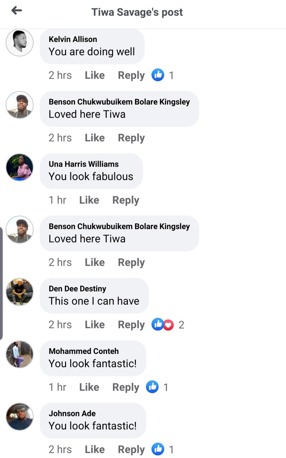Like Johnson Ade's comment
286x458 pixels.
[x=95, y=450]
